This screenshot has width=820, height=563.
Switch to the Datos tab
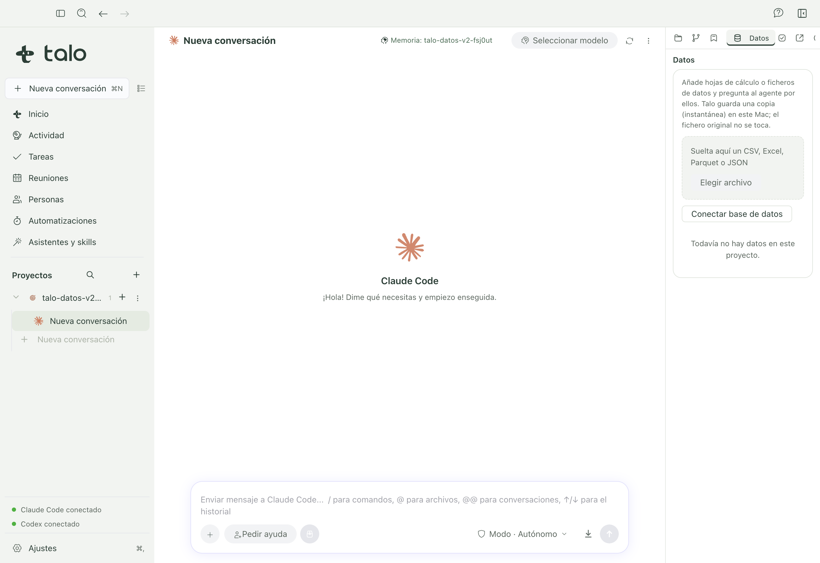pyautogui.click(x=751, y=38)
